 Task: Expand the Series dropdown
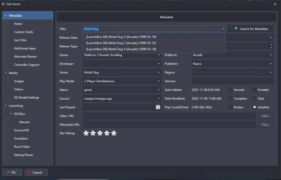(x=159, y=72)
